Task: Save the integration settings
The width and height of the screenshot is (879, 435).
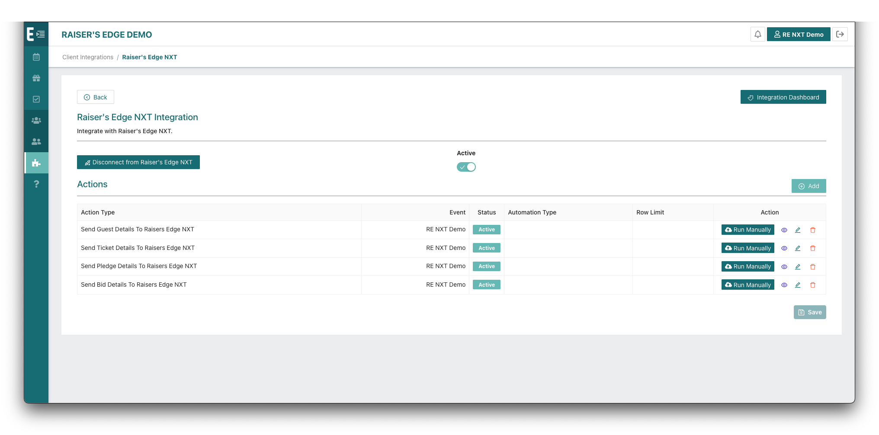Action: (x=810, y=312)
